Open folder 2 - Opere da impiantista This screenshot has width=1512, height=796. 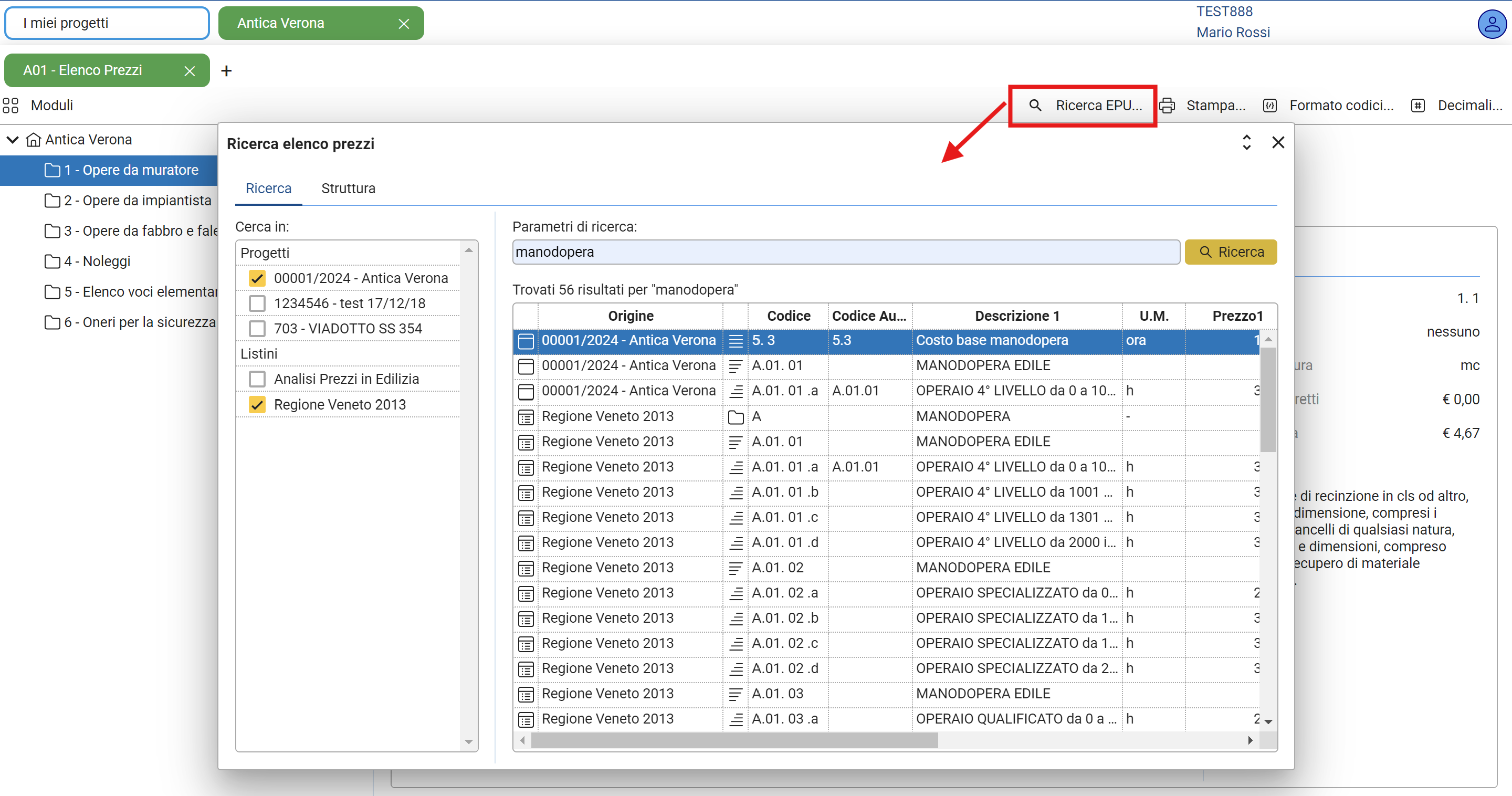tap(136, 201)
